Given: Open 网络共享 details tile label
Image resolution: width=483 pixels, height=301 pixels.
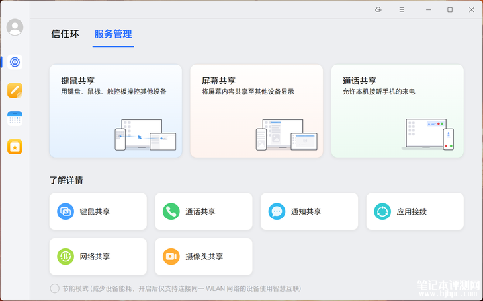Looking at the screenshot, I should 95,257.
